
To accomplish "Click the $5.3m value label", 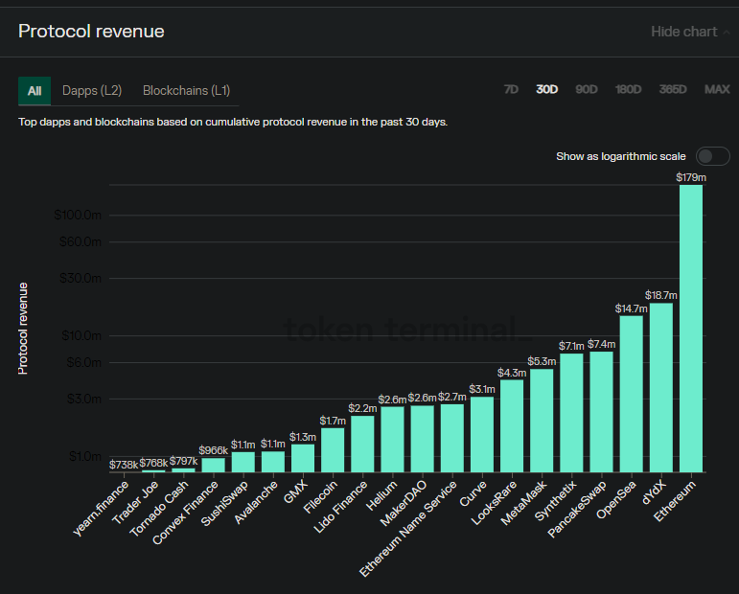I will (542, 362).
